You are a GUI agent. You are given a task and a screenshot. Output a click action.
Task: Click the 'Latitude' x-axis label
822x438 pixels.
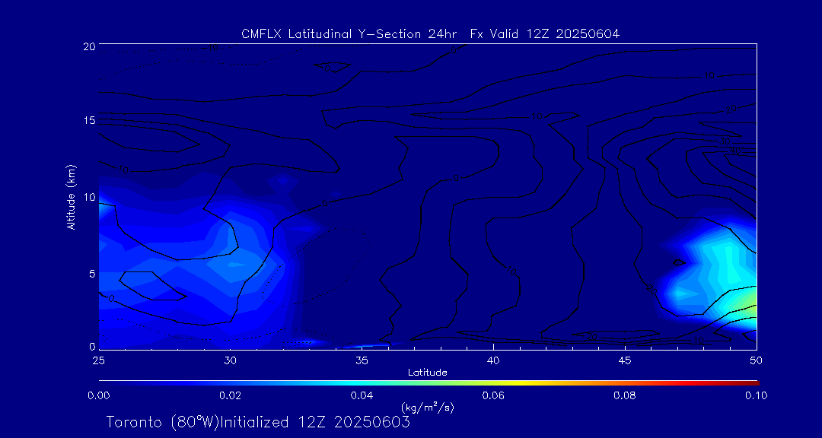[x=428, y=373]
